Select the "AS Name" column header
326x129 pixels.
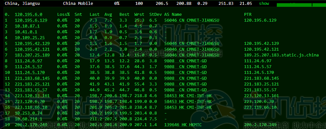tap(173, 15)
